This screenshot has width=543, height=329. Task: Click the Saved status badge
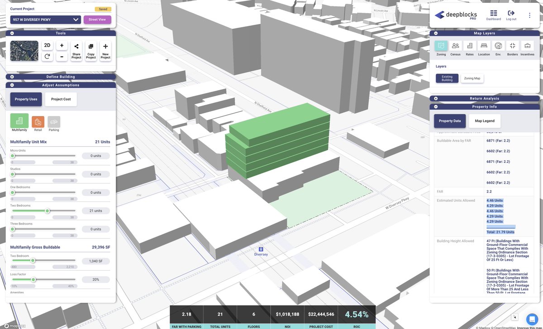[x=103, y=9]
